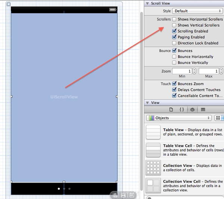Close the view controller scene box
This screenshot has height=199, width=224.
click(9, 4)
